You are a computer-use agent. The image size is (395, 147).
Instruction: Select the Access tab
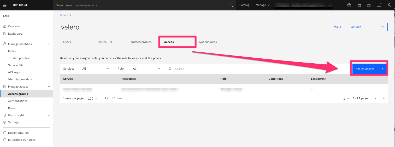177,42
